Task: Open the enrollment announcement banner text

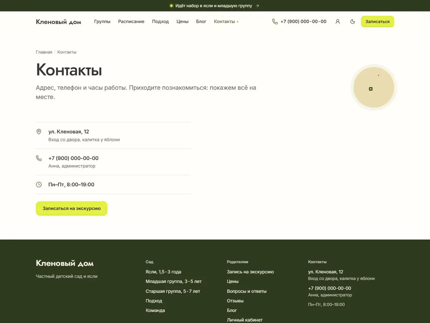Action: [x=214, y=6]
